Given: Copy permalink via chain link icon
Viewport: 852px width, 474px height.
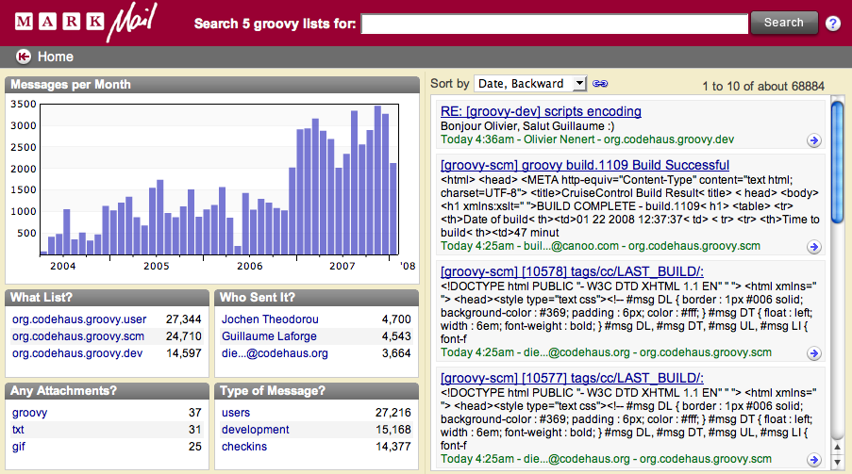Looking at the screenshot, I should coord(600,84).
